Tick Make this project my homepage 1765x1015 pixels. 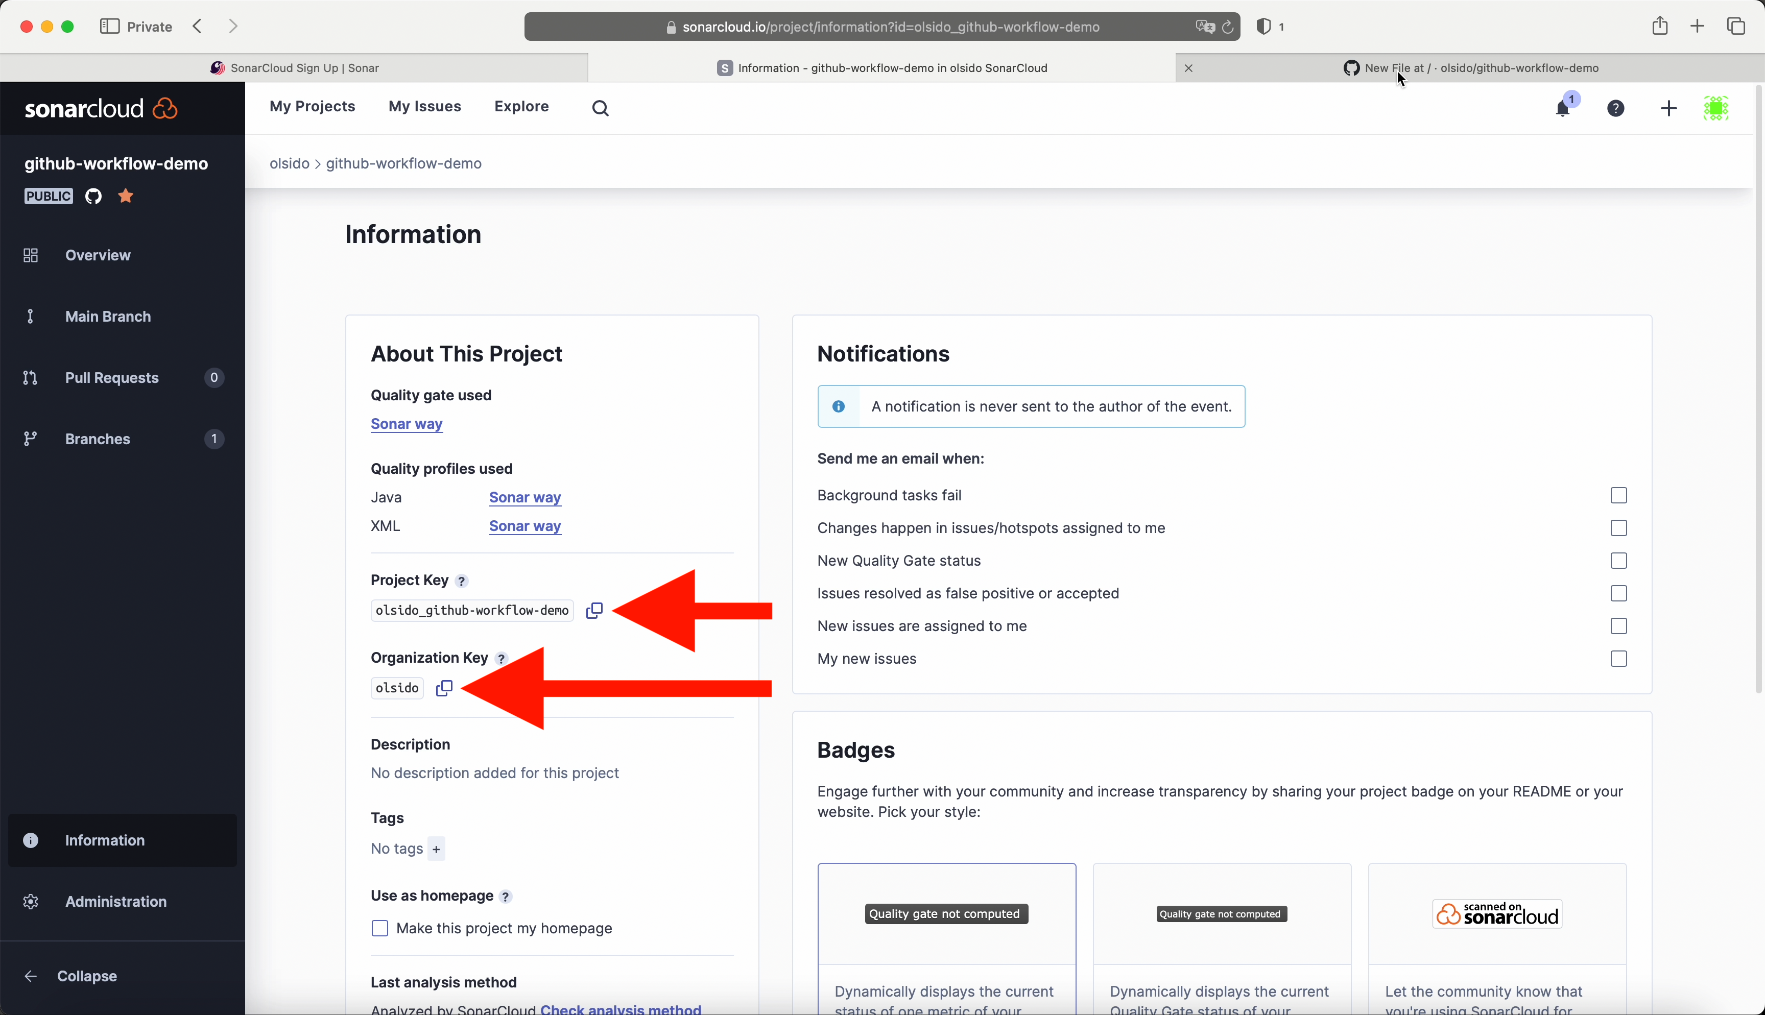pyautogui.click(x=380, y=928)
